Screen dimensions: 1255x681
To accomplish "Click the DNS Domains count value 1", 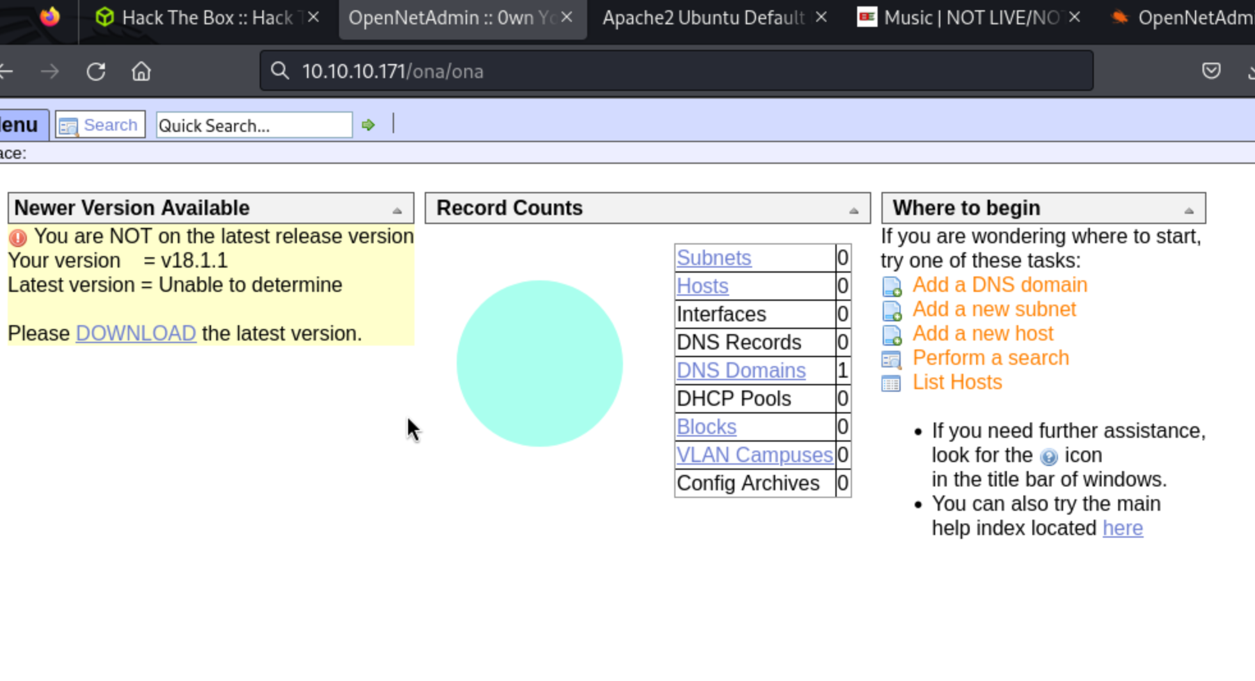I will click(842, 371).
